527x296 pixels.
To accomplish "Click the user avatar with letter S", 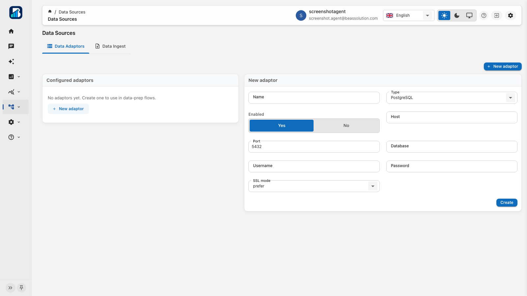I will click(x=301, y=15).
